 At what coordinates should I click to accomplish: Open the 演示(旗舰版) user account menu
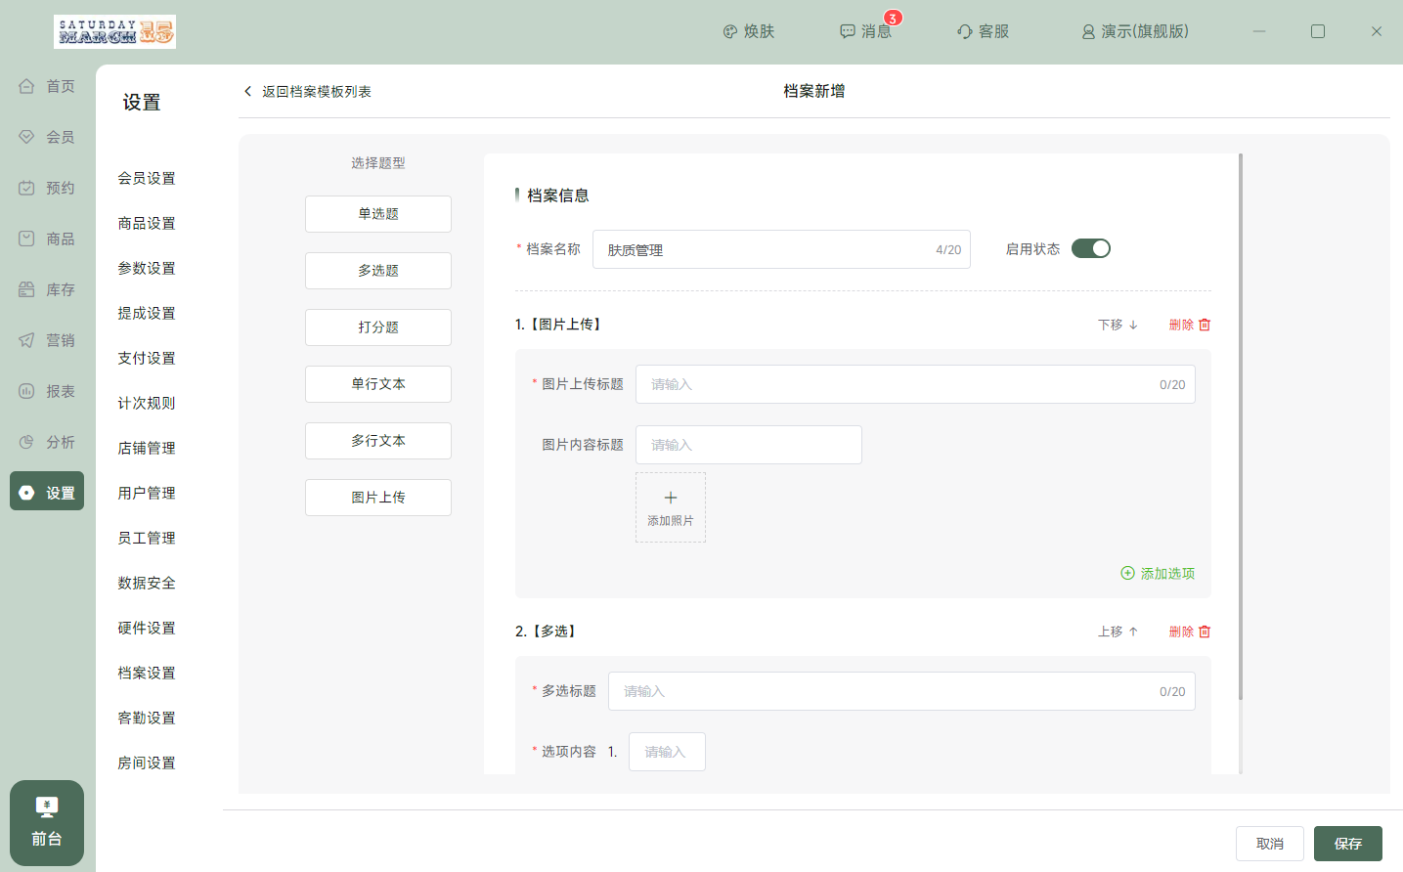click(1134, 31)
